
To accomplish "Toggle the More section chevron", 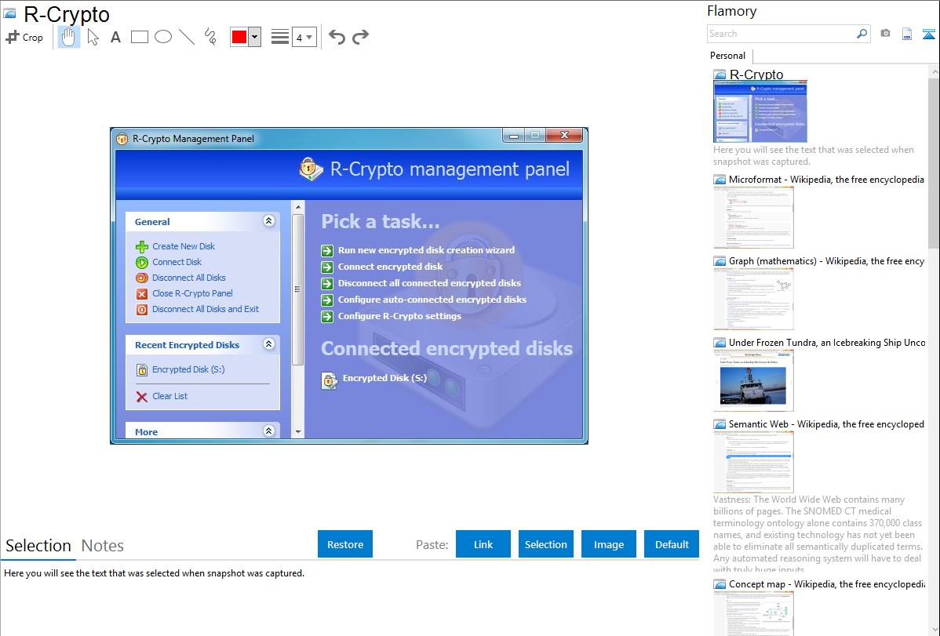I will tap(268, 431).
